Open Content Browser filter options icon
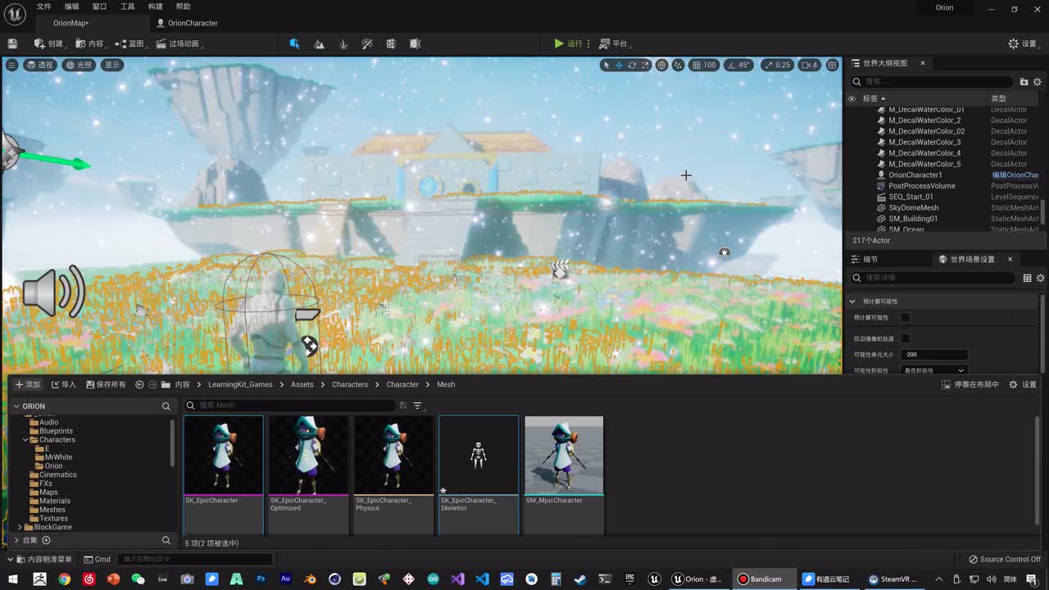 click(417, 406)
